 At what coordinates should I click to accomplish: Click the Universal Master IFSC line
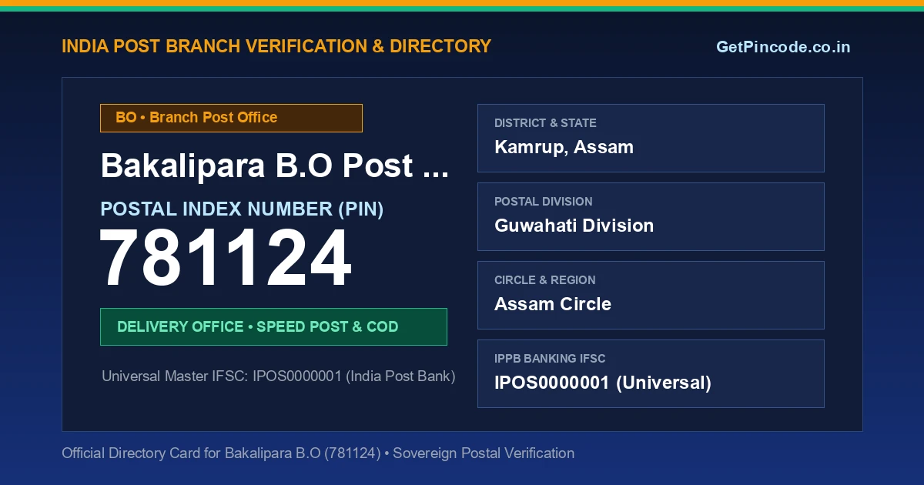[279, 376]
